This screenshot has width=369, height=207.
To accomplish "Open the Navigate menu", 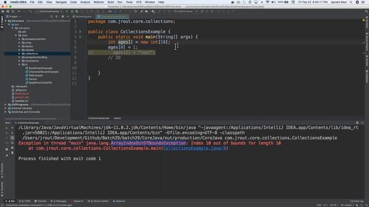I will pyautogui.click(x=61, y=2).
